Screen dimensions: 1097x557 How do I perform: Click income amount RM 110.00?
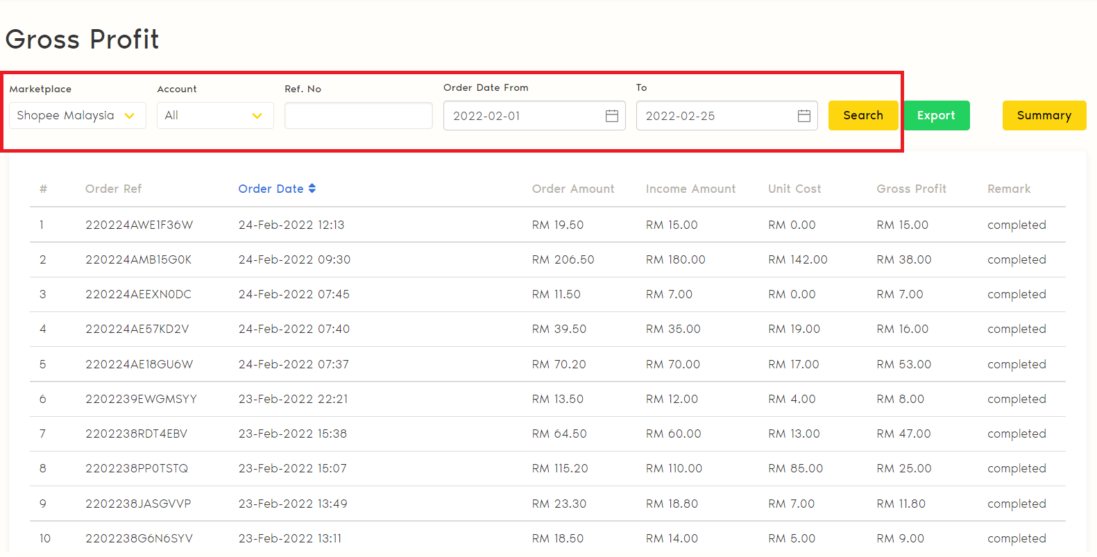click(674, 468)
